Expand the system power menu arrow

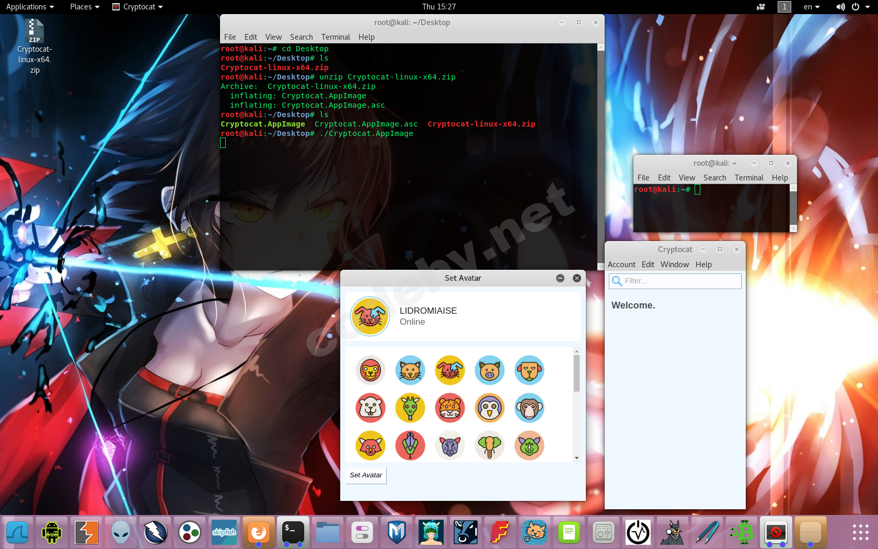coord(868,7)
